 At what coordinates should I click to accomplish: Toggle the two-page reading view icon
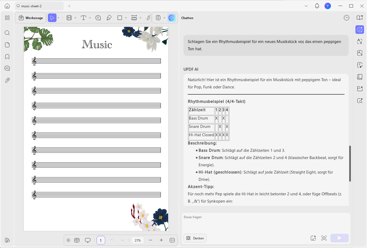coord(77,240)
